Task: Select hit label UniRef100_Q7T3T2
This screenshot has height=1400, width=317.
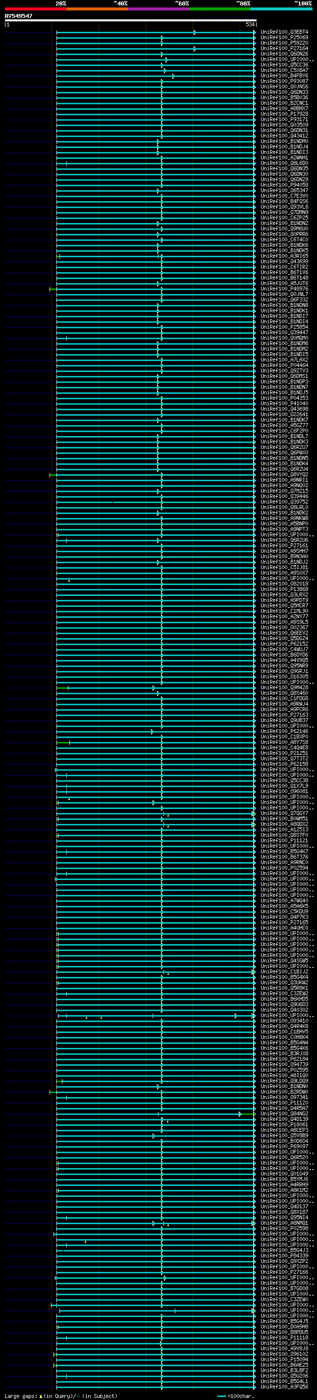Action: pyautogui.click(x=284, y=759)
